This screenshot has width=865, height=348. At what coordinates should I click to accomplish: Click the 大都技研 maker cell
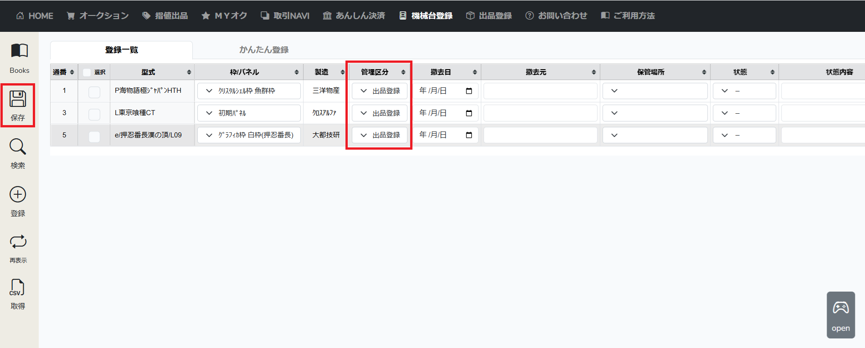(x=326, y=135)
